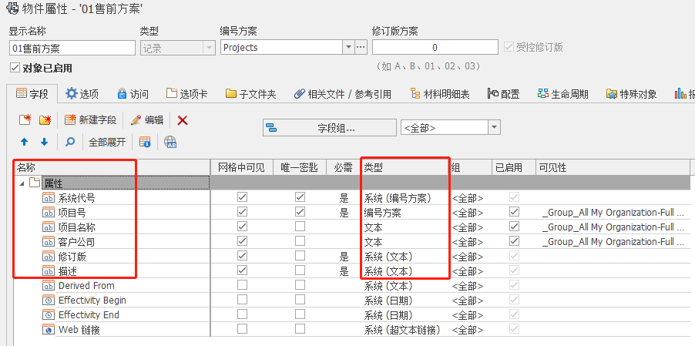Image resolution: width=695 pixels, height=346 pixels.
Task: Click the 显示名称 text field
Action: [69, 48]
